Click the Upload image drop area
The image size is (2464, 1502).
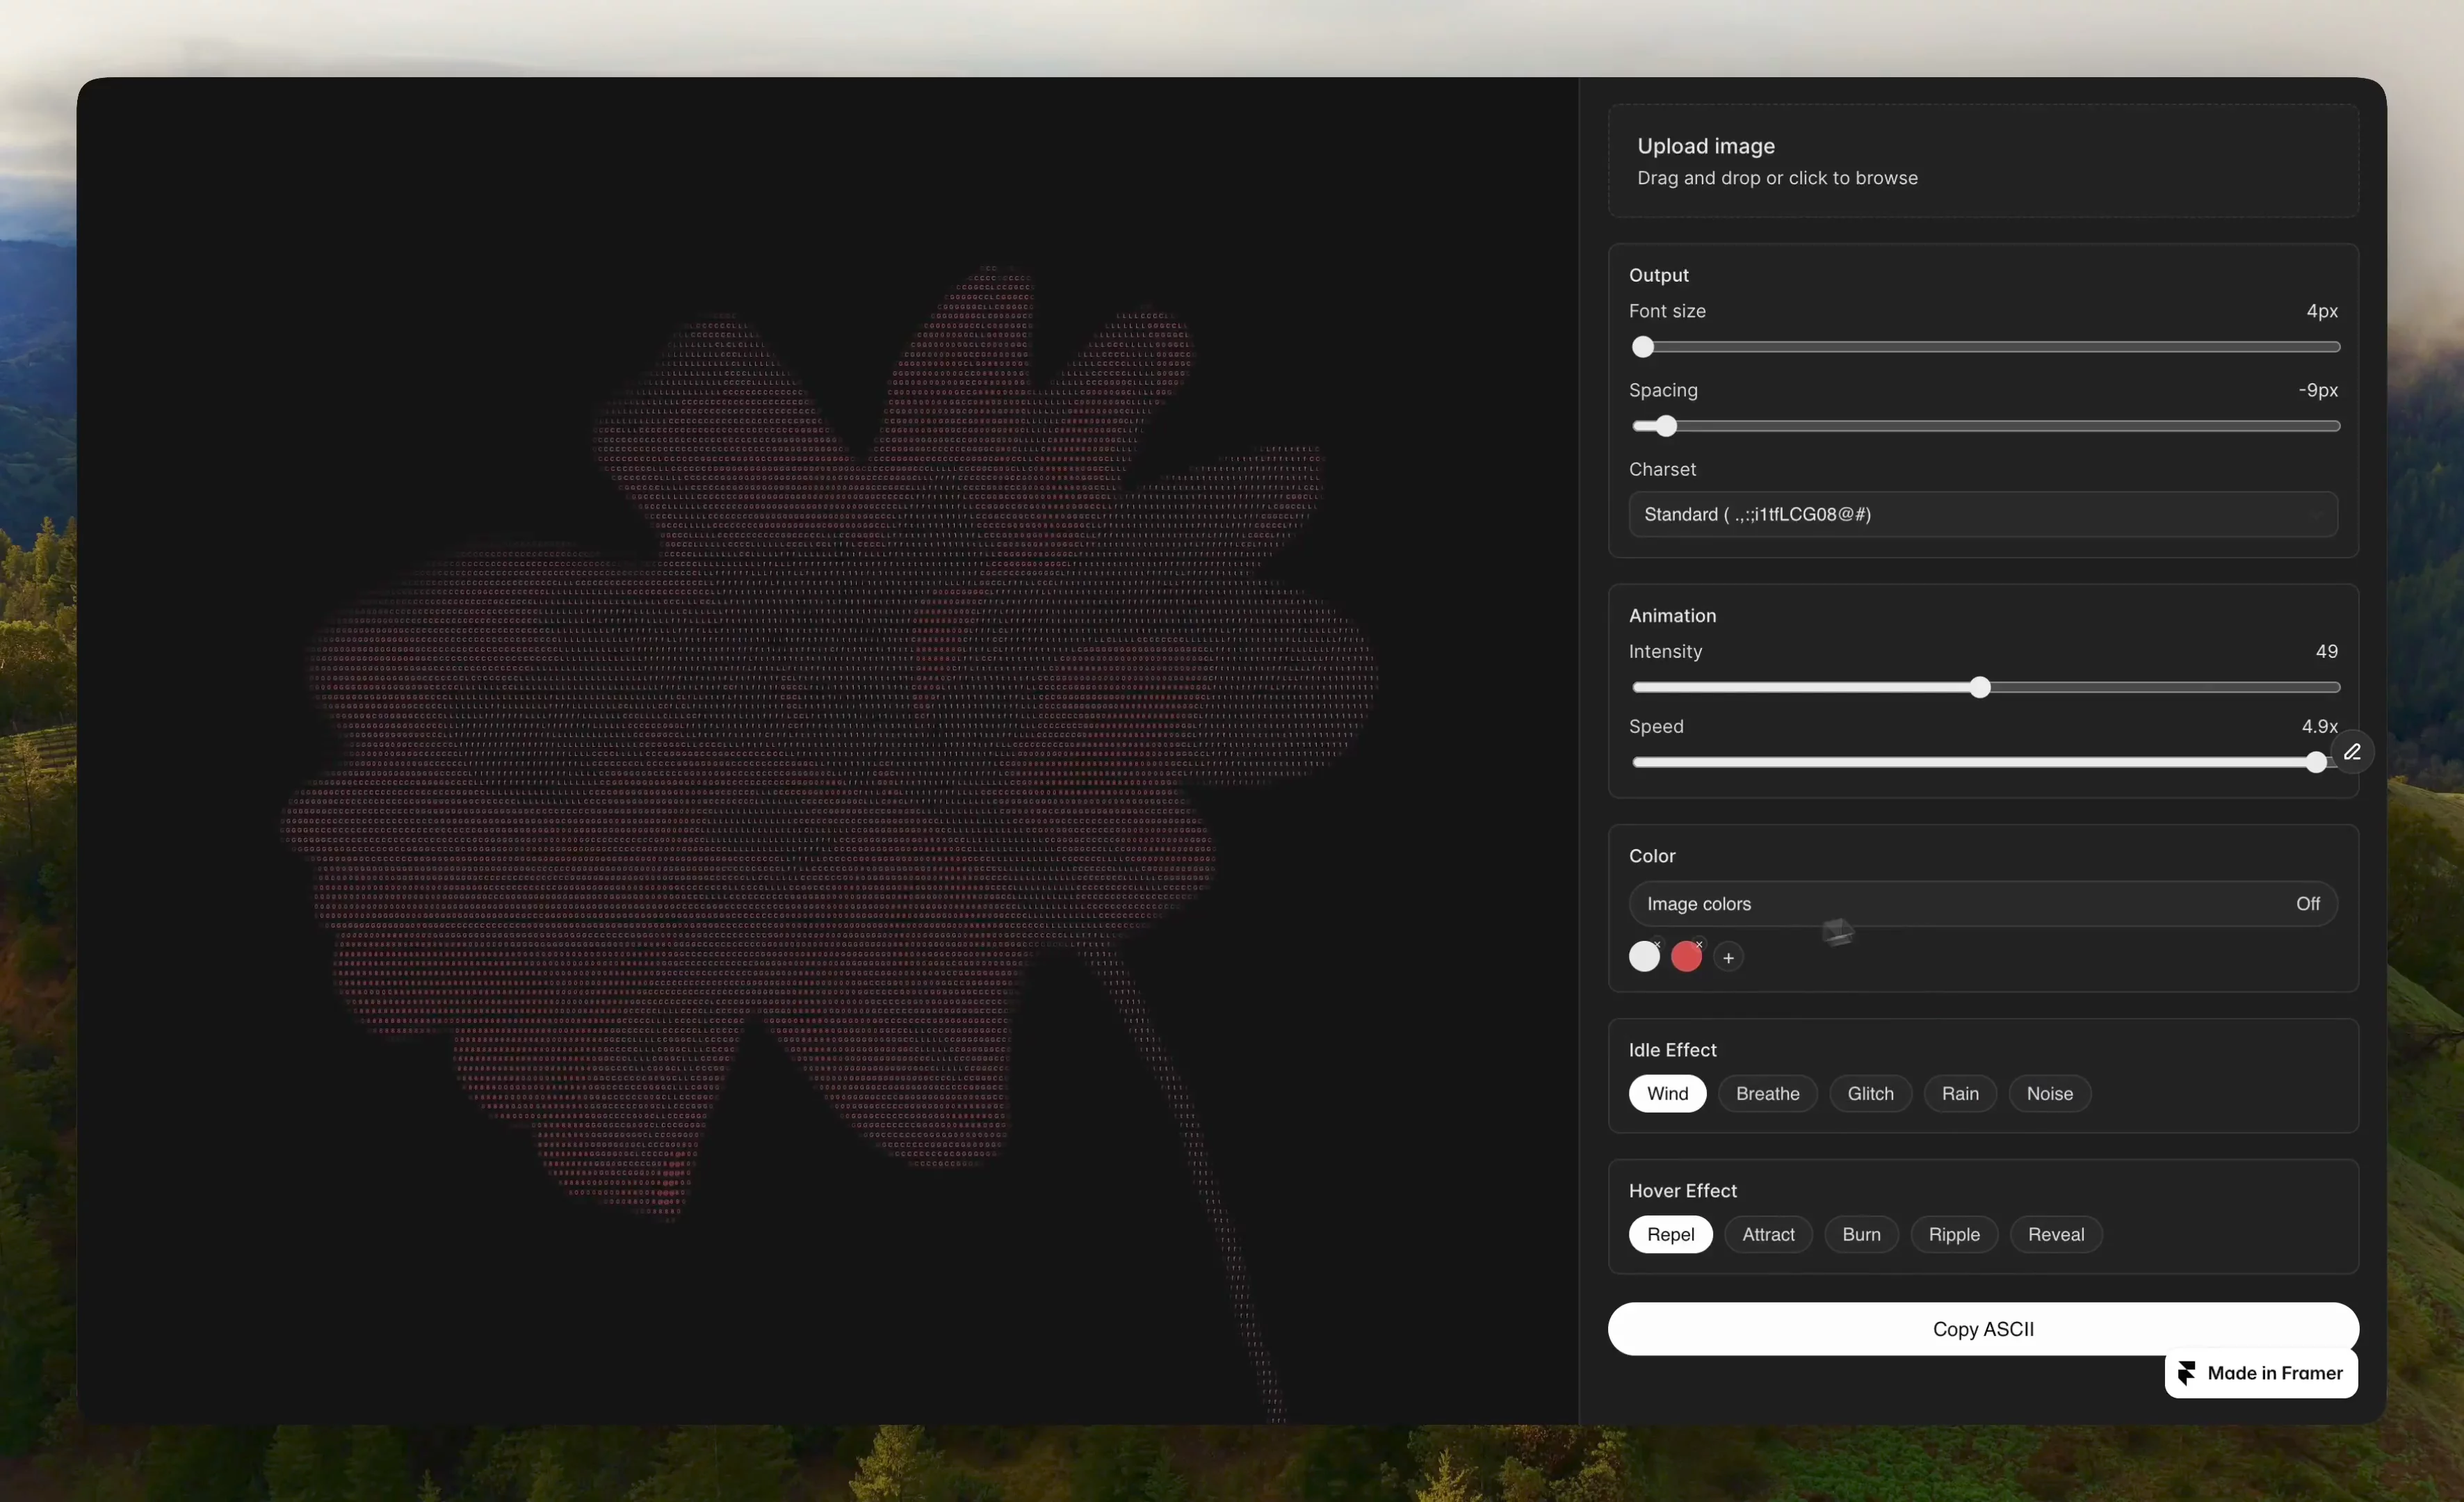(1983, 161)
